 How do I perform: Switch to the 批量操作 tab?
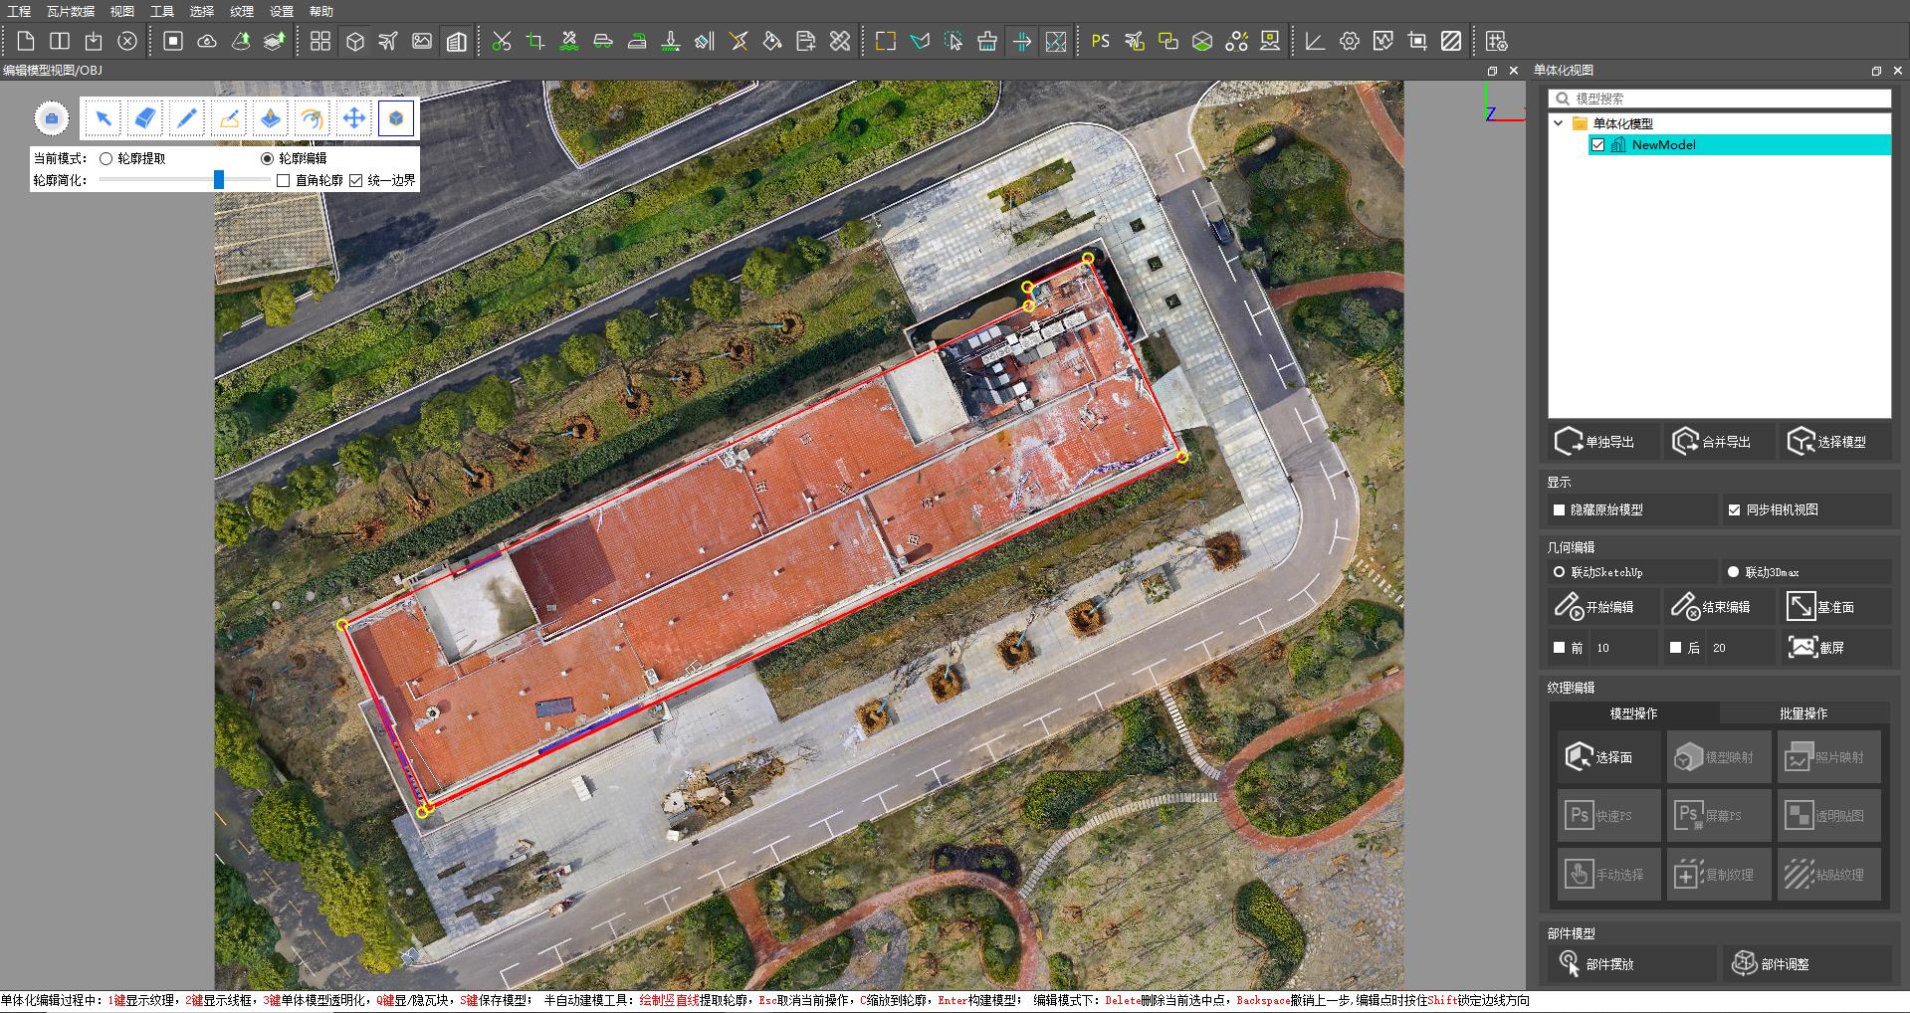[1804, 713]
